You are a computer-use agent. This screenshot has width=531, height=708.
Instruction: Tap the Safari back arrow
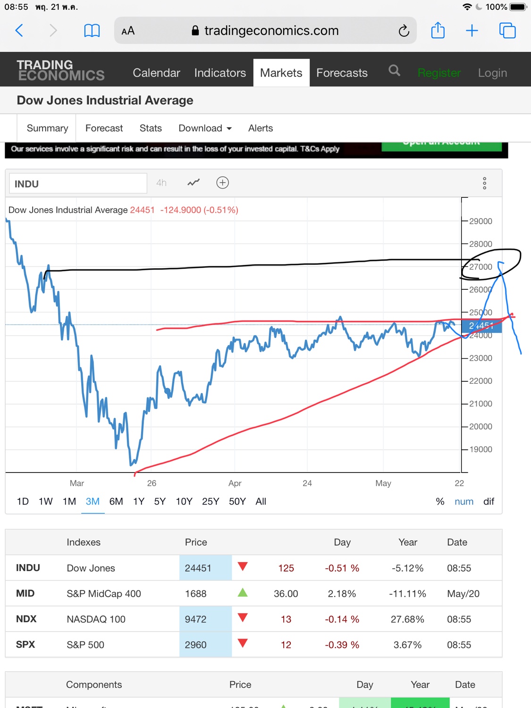tap(19, 31)
